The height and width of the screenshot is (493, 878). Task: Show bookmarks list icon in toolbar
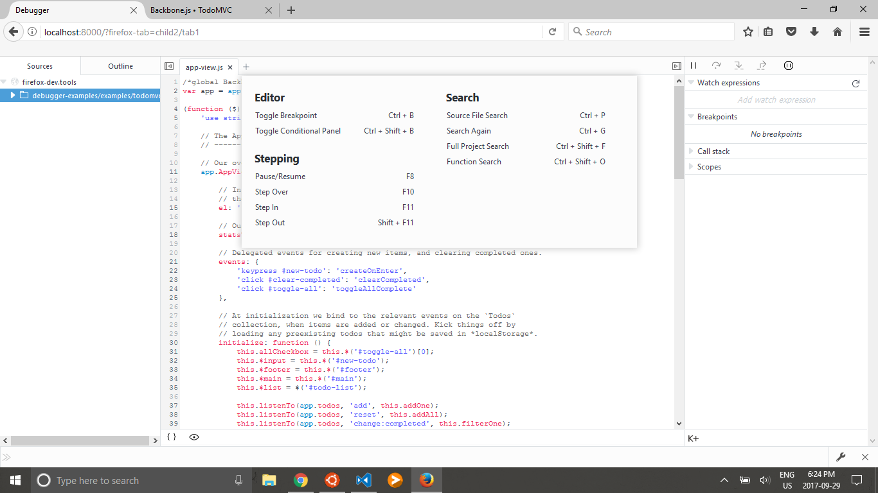769,31
